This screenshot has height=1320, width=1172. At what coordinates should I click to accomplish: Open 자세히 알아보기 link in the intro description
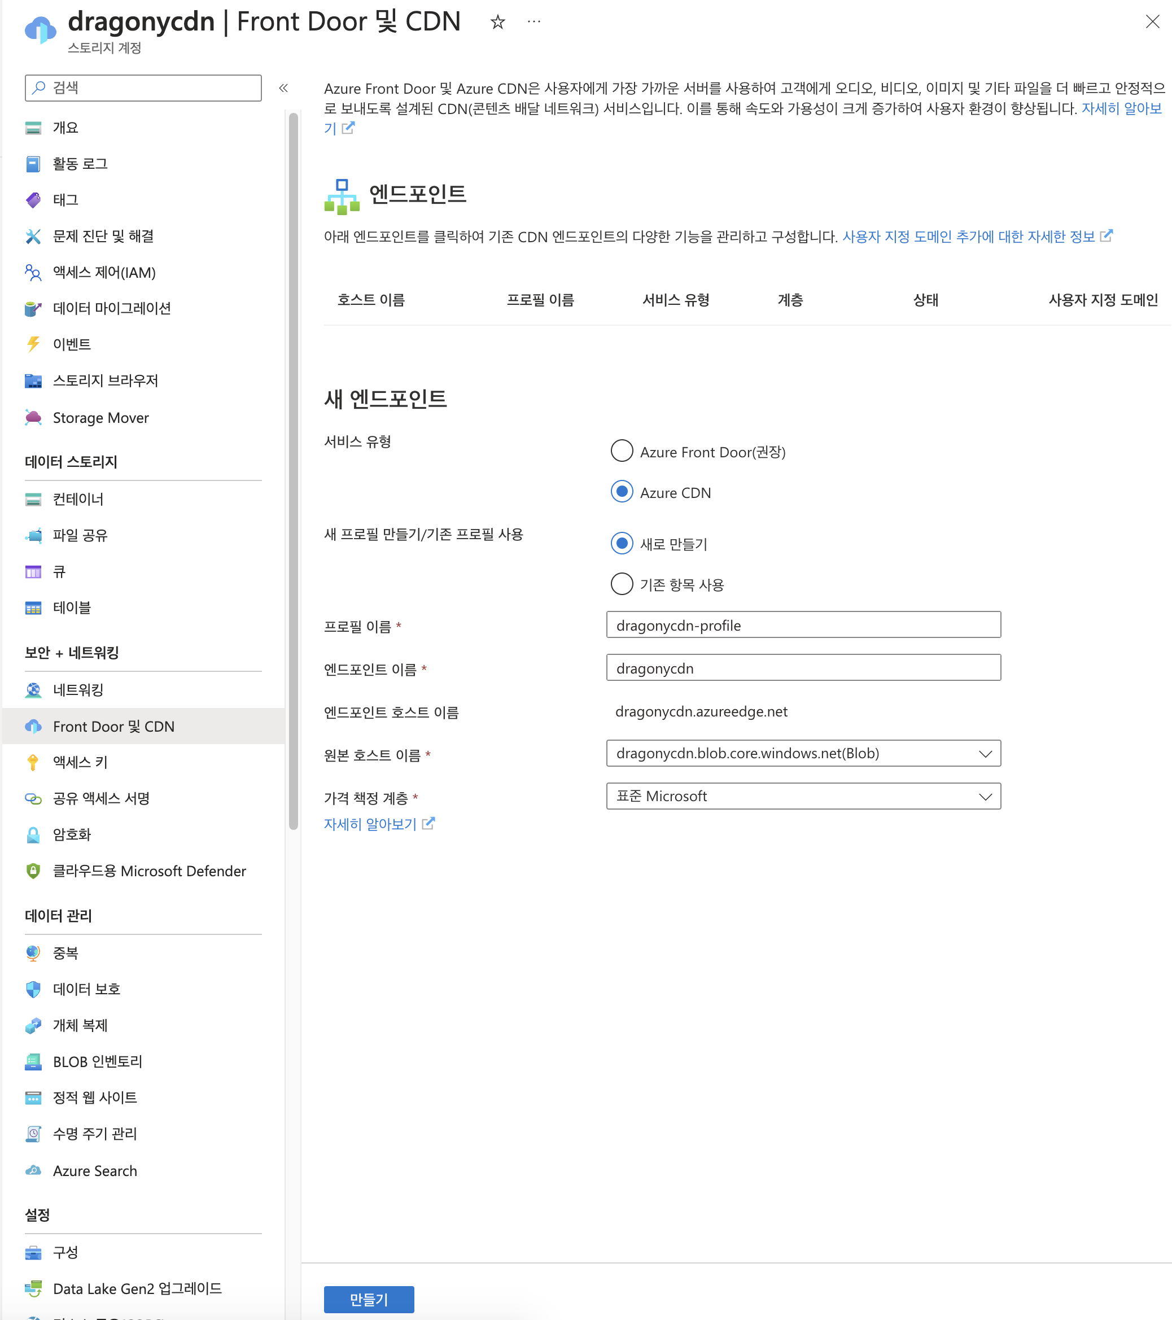click(1122, 108)
